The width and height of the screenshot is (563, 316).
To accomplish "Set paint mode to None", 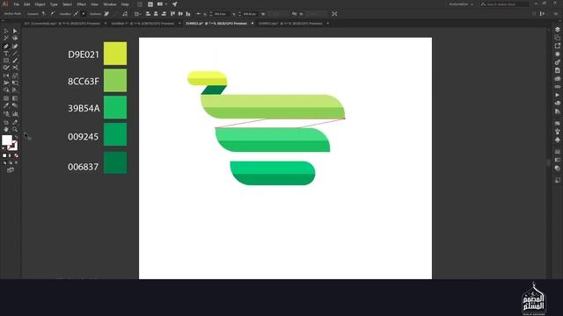I will [16, 156].
